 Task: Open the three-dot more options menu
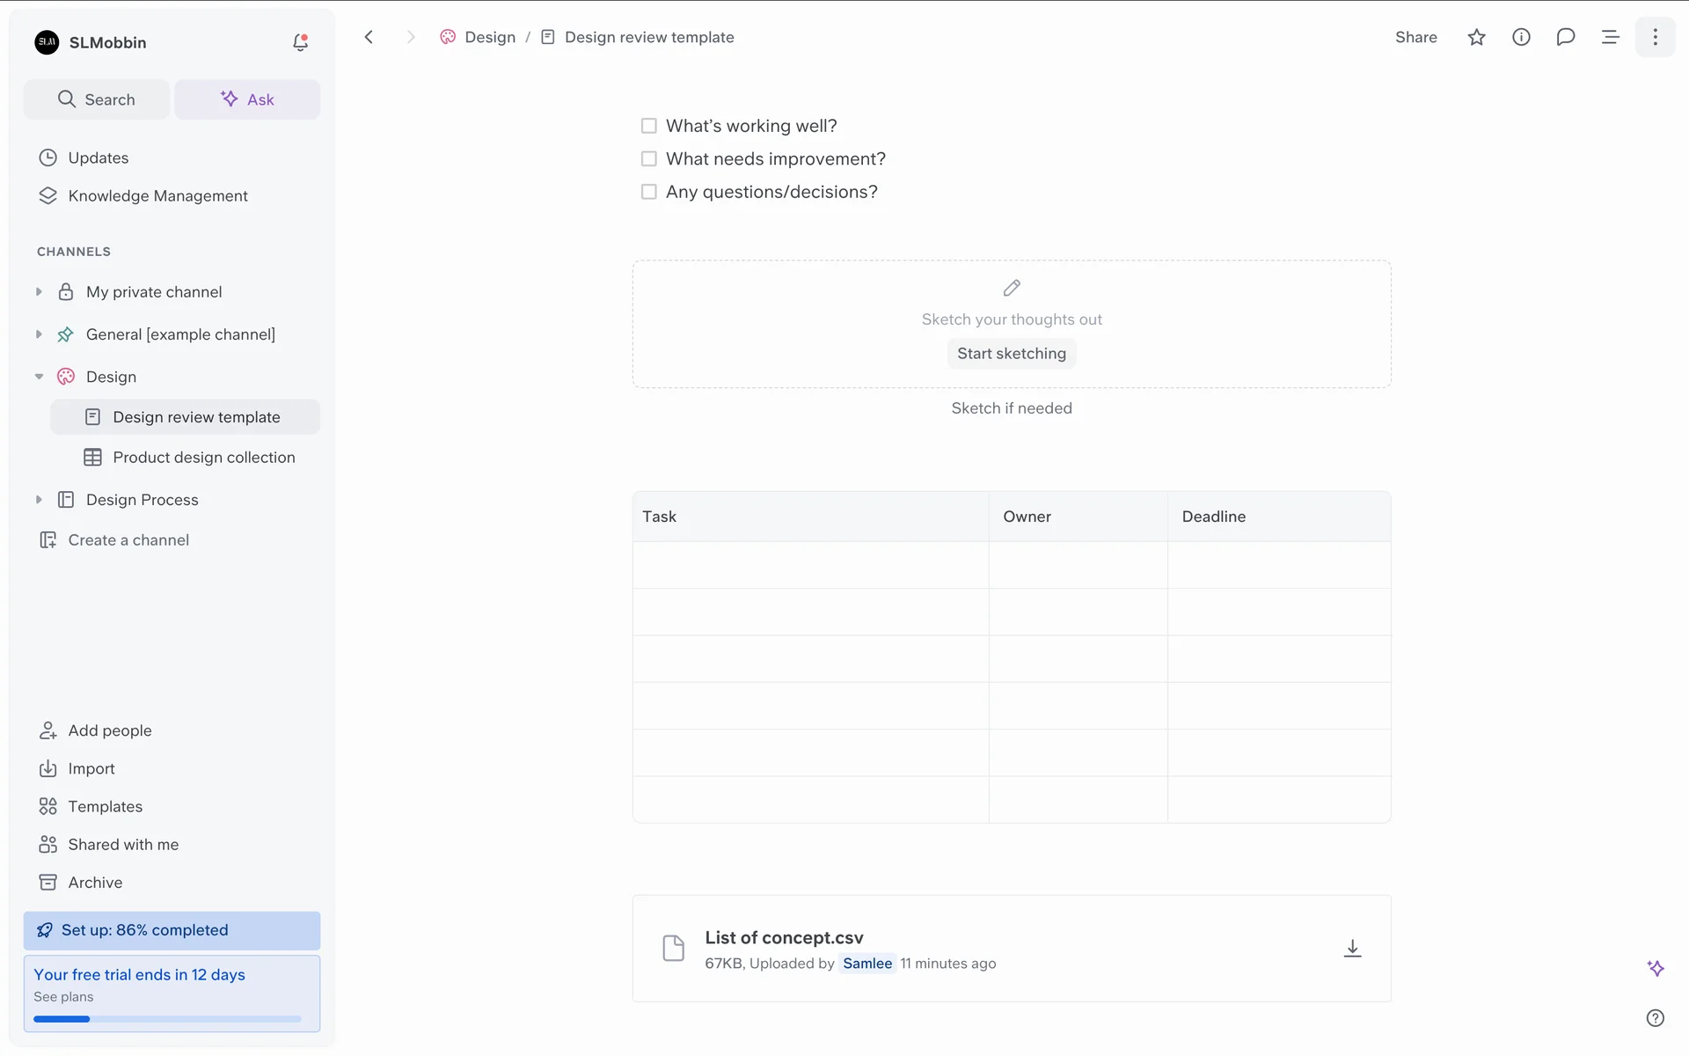pos(1655,37)
